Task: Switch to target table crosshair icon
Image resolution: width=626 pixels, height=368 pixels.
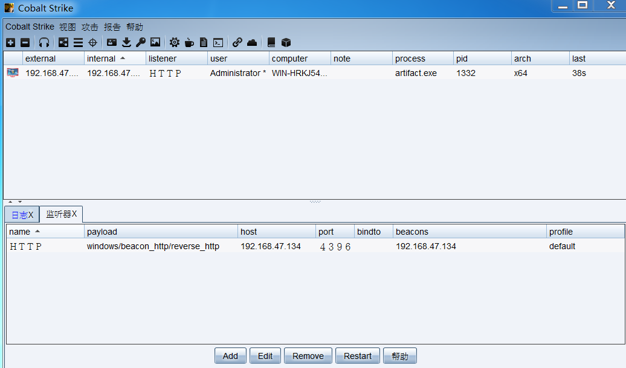Action: coord(92,42)
